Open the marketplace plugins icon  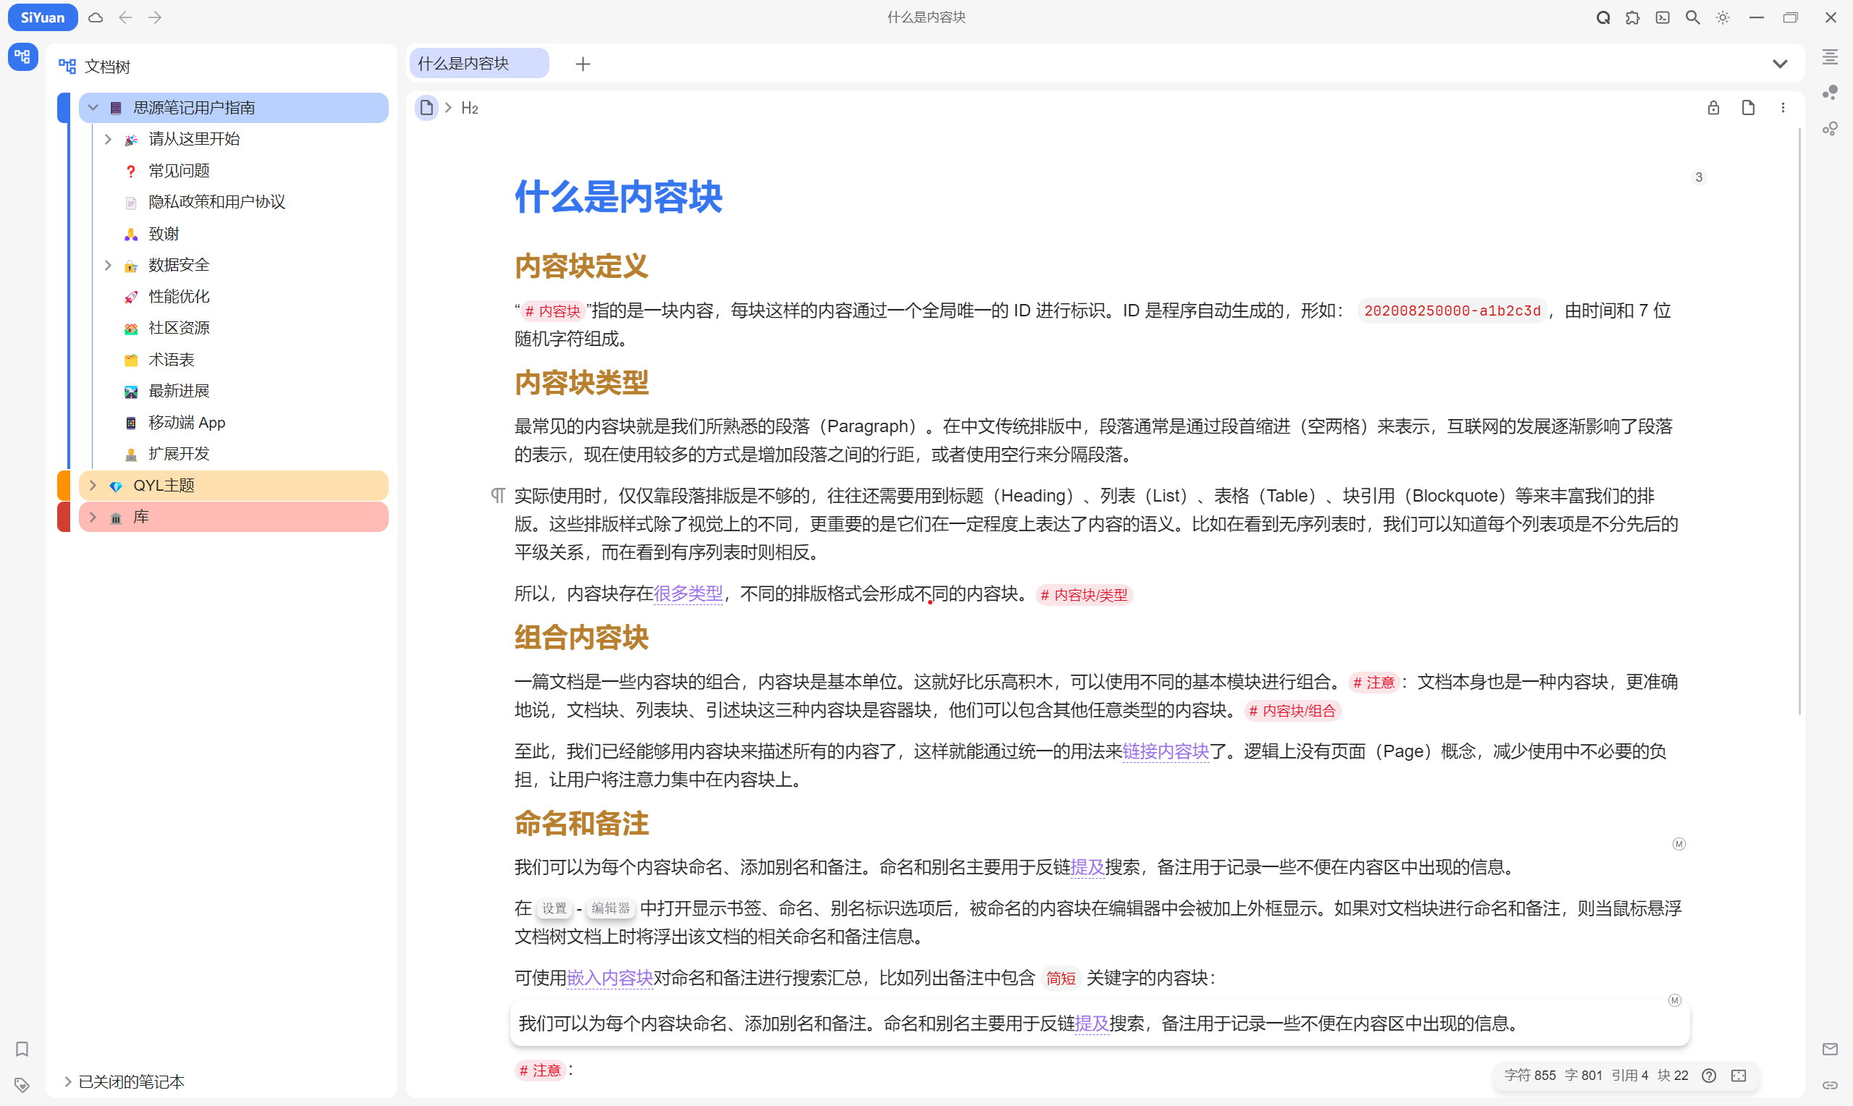click(x=1632, y=17)
